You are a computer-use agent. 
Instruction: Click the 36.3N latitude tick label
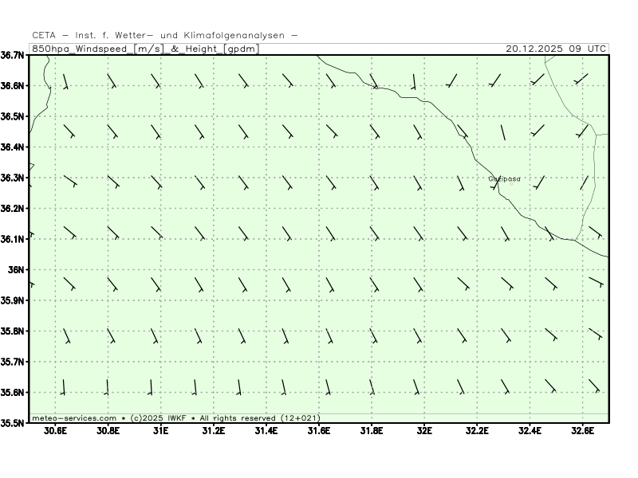point(14,178)
